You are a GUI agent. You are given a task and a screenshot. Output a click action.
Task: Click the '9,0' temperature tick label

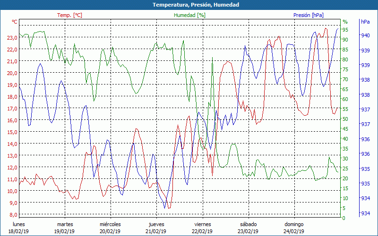click(14, 203)
